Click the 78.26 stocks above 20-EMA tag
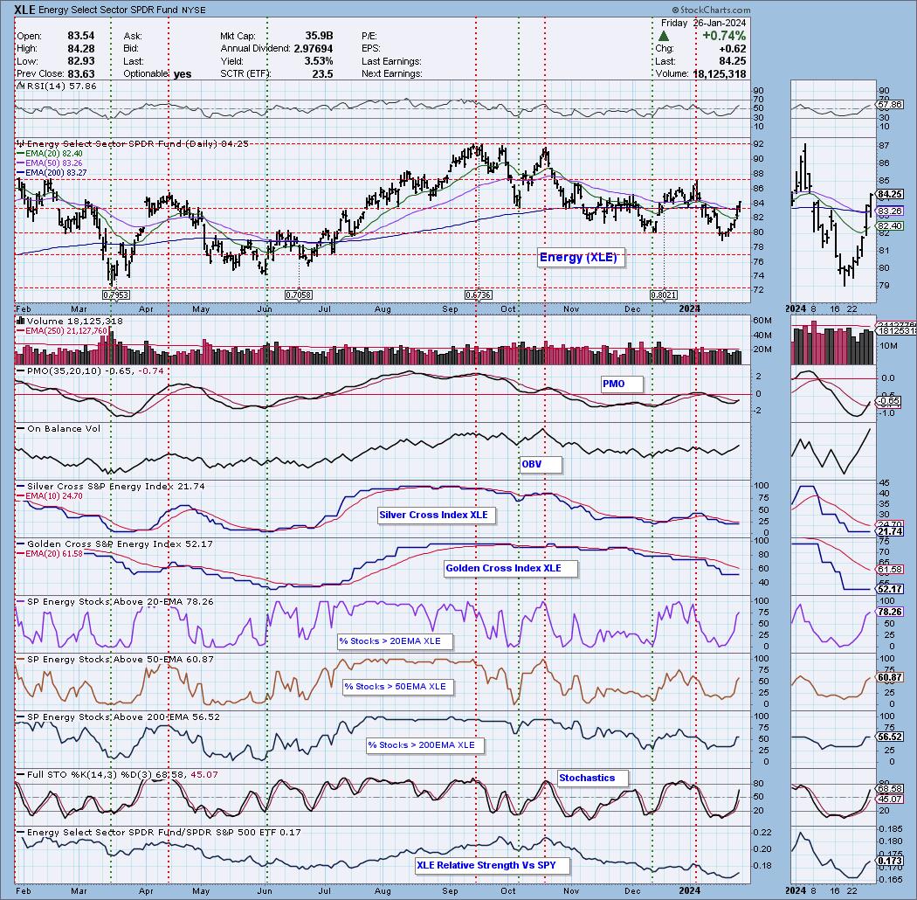 [890, 612]
